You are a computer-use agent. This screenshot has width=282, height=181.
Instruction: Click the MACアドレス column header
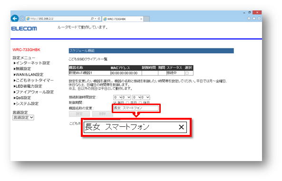120,68
